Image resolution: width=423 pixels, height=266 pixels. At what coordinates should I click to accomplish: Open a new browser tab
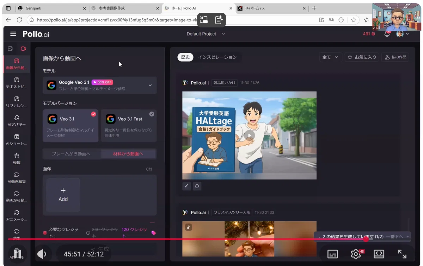(314, 8)
